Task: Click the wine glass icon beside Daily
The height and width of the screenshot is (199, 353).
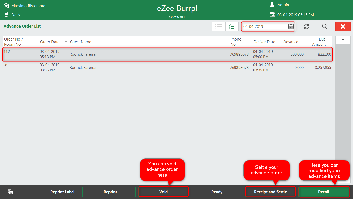Action: (6, 15)
